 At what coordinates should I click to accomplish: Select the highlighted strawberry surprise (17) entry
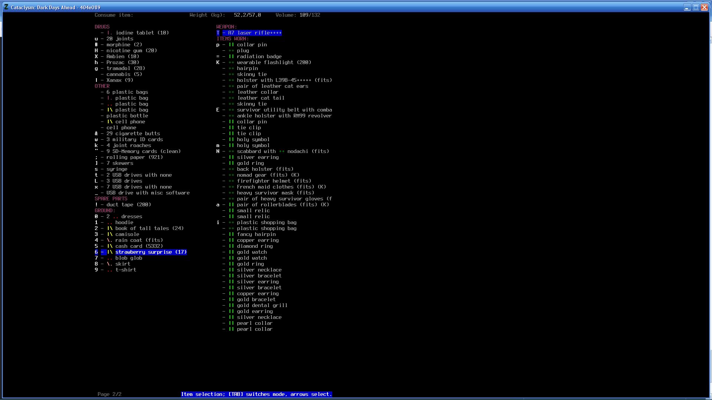click(x=151, y=252)
